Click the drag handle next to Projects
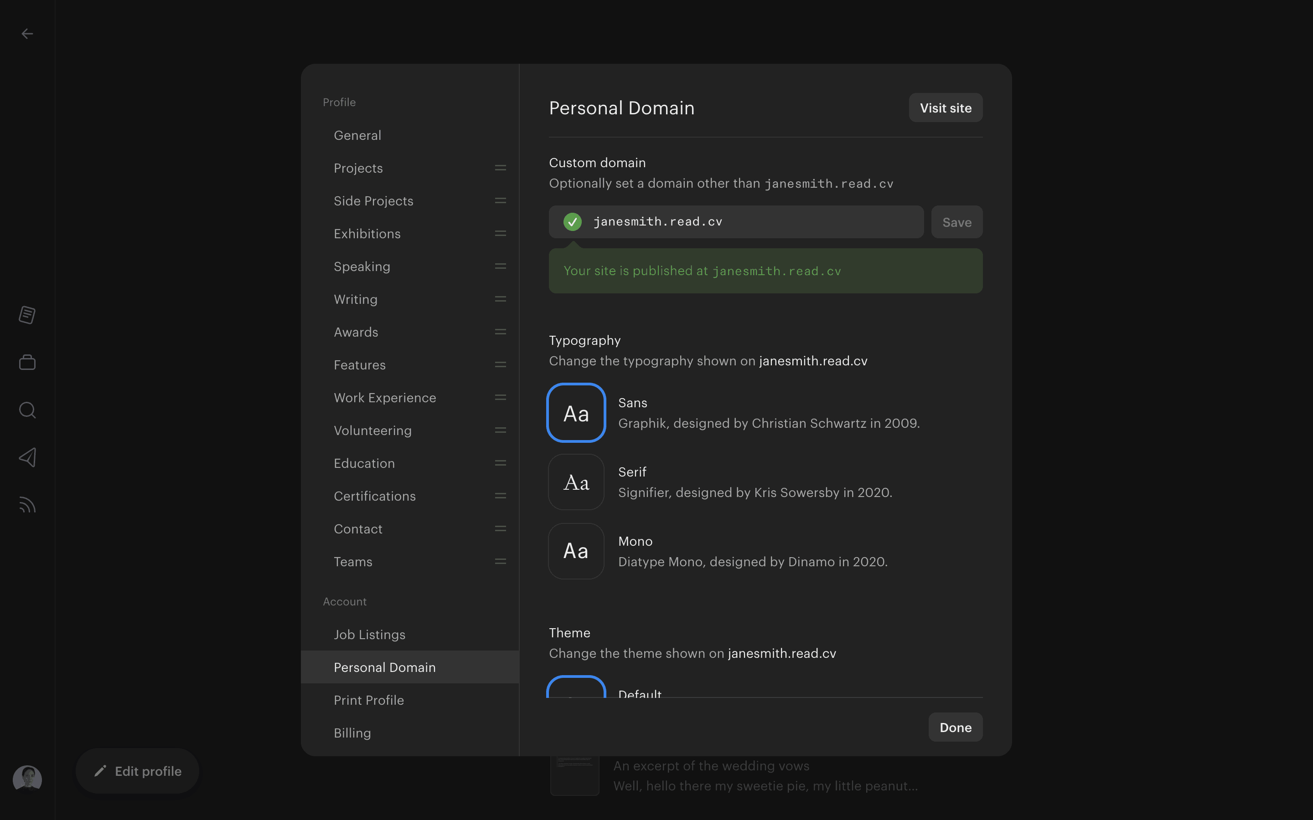This screenshot has height=820, width=1313. [x=500, y=168]
